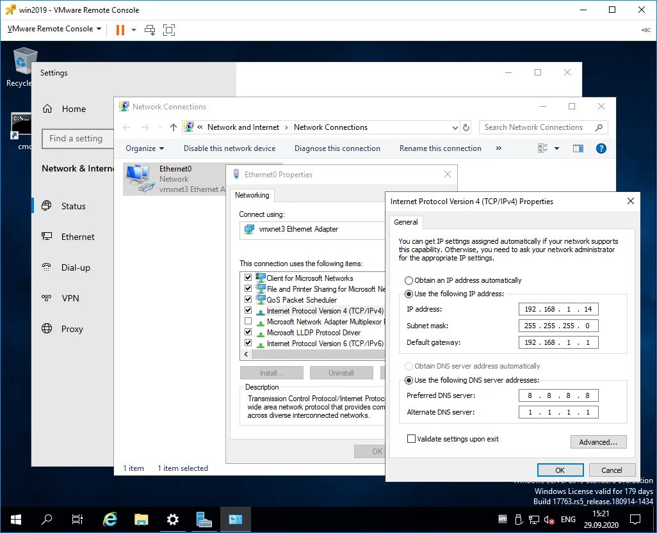Open the VMware Remote Console menu
657x533 pixels.
click(54, 29)
